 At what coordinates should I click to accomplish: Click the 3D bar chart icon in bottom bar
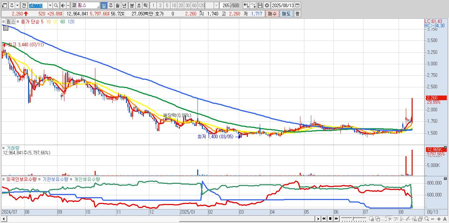[414, 219]
